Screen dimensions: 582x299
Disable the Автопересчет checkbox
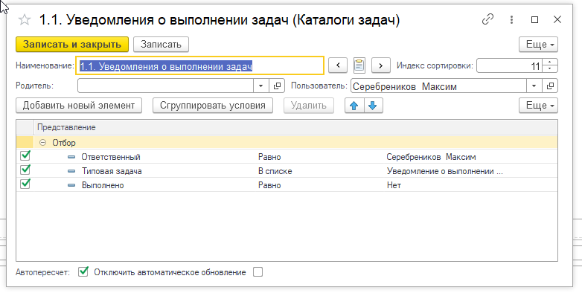tap(83, 272)
